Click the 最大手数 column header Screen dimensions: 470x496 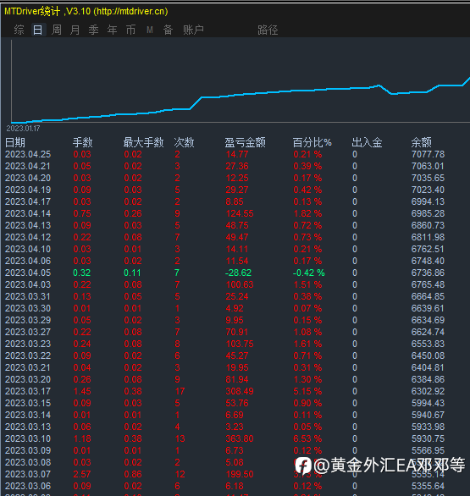click(x=143, y=143)
